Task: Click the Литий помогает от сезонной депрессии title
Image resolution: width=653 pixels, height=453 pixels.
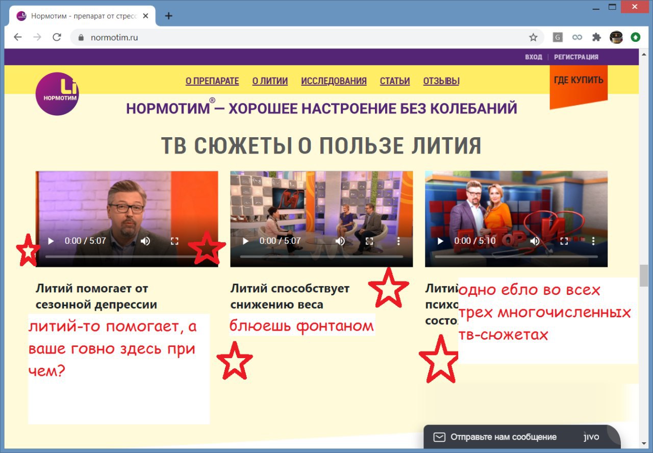Action: click(96, 296)
